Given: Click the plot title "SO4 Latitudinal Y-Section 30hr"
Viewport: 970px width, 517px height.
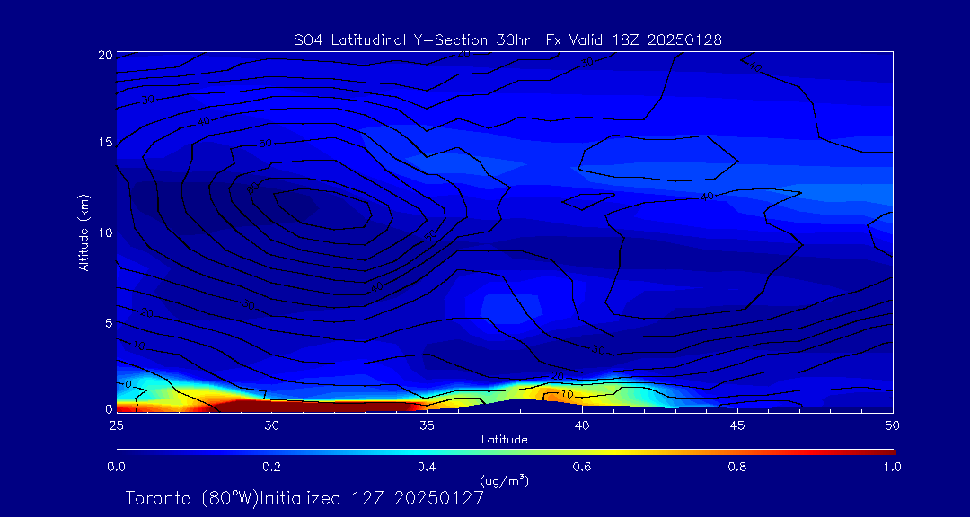Looking at the screenshot, I should tap(414, 40).
